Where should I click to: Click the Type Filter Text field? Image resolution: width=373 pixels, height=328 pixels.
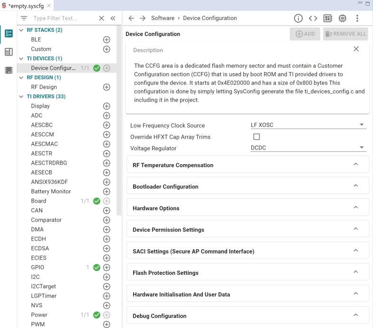click(x=62, y=19)
